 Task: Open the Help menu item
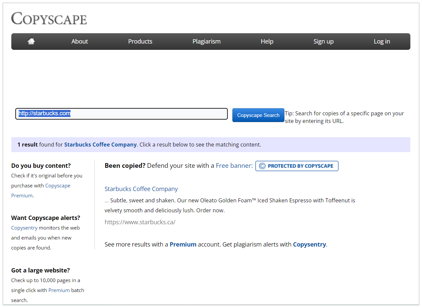pyautogui.click(x=267, y=42)
